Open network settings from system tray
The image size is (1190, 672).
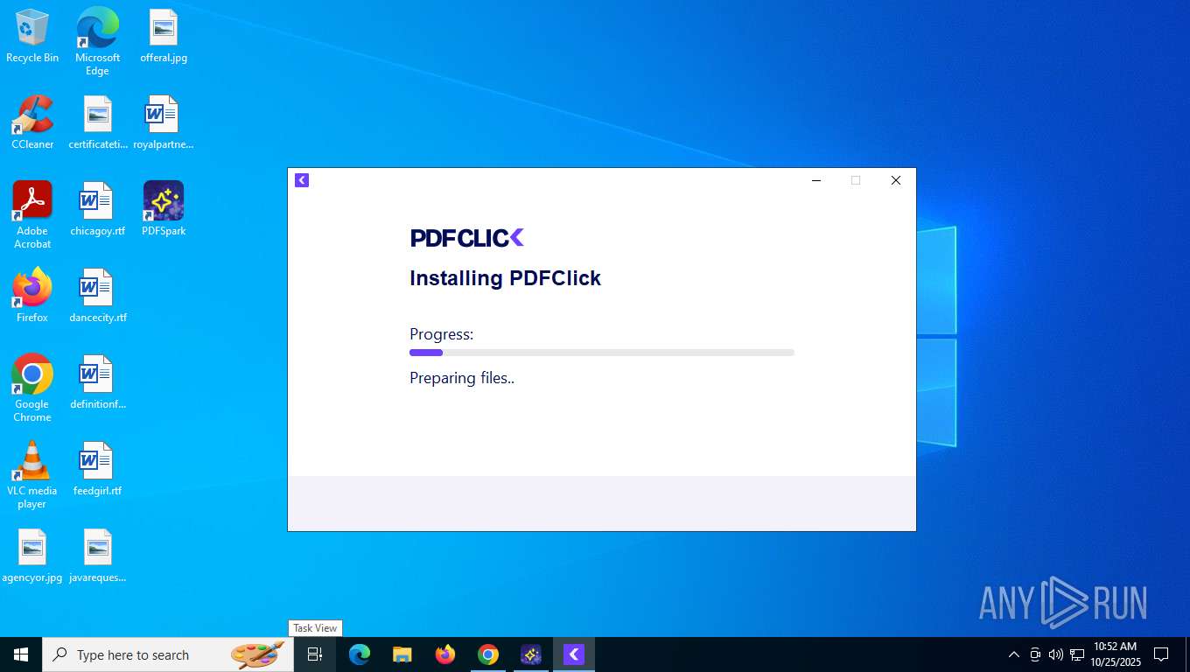click(1077, 654)
